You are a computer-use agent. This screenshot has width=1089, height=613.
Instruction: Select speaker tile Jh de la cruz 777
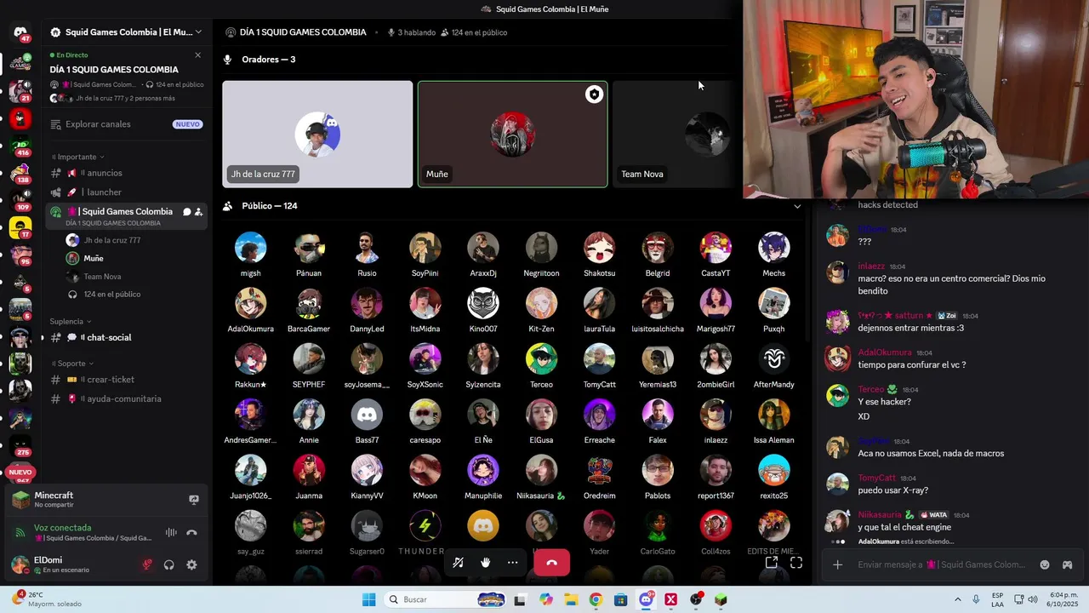[317, 134]
